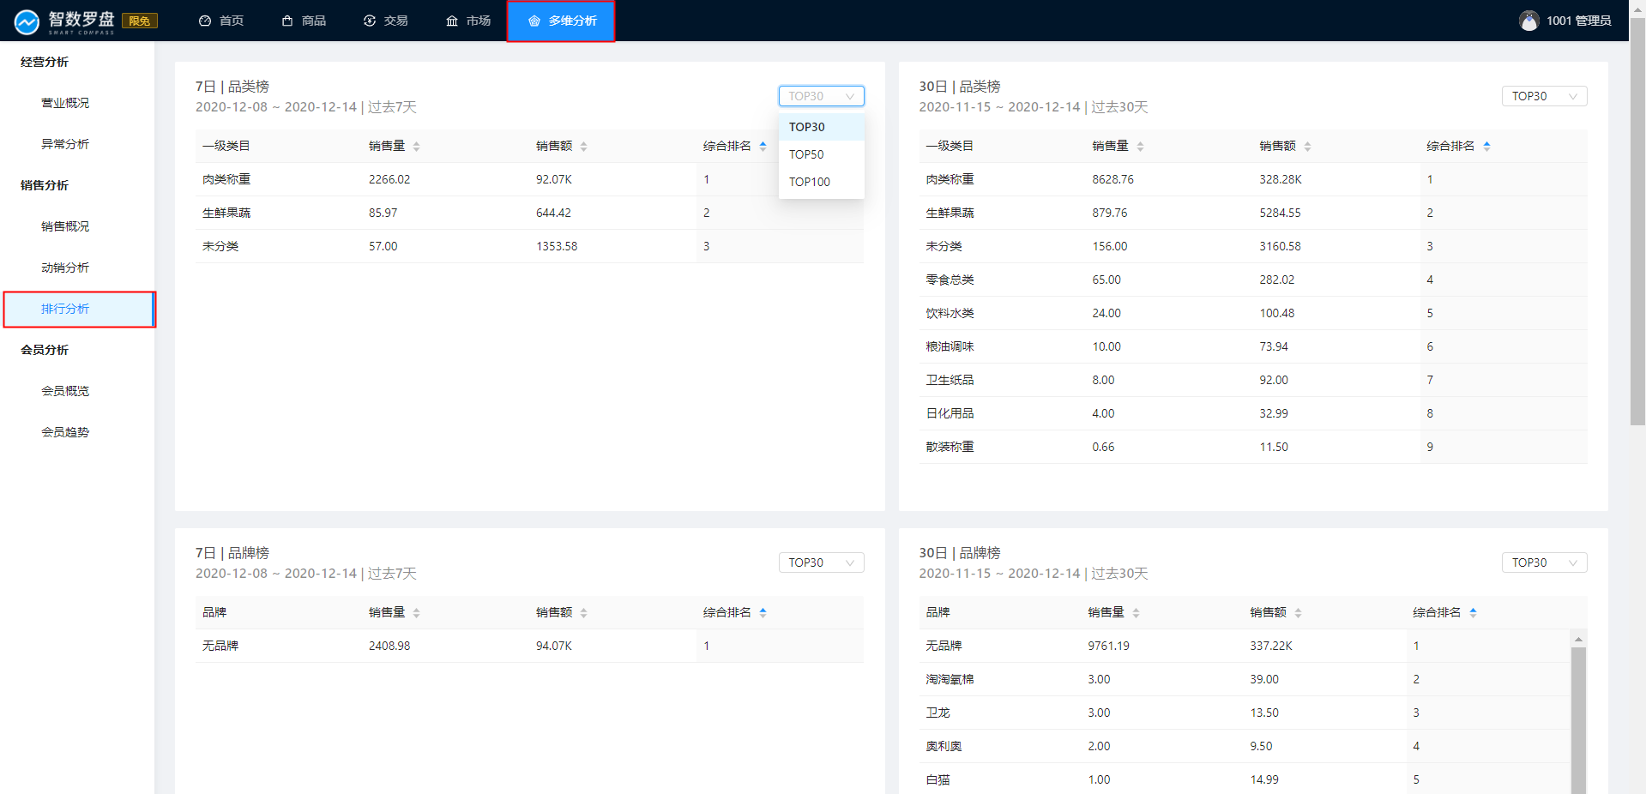Switch to the 交易 top menu
The height and width of the screenshot is (794, 1646).
pos(385,21)
